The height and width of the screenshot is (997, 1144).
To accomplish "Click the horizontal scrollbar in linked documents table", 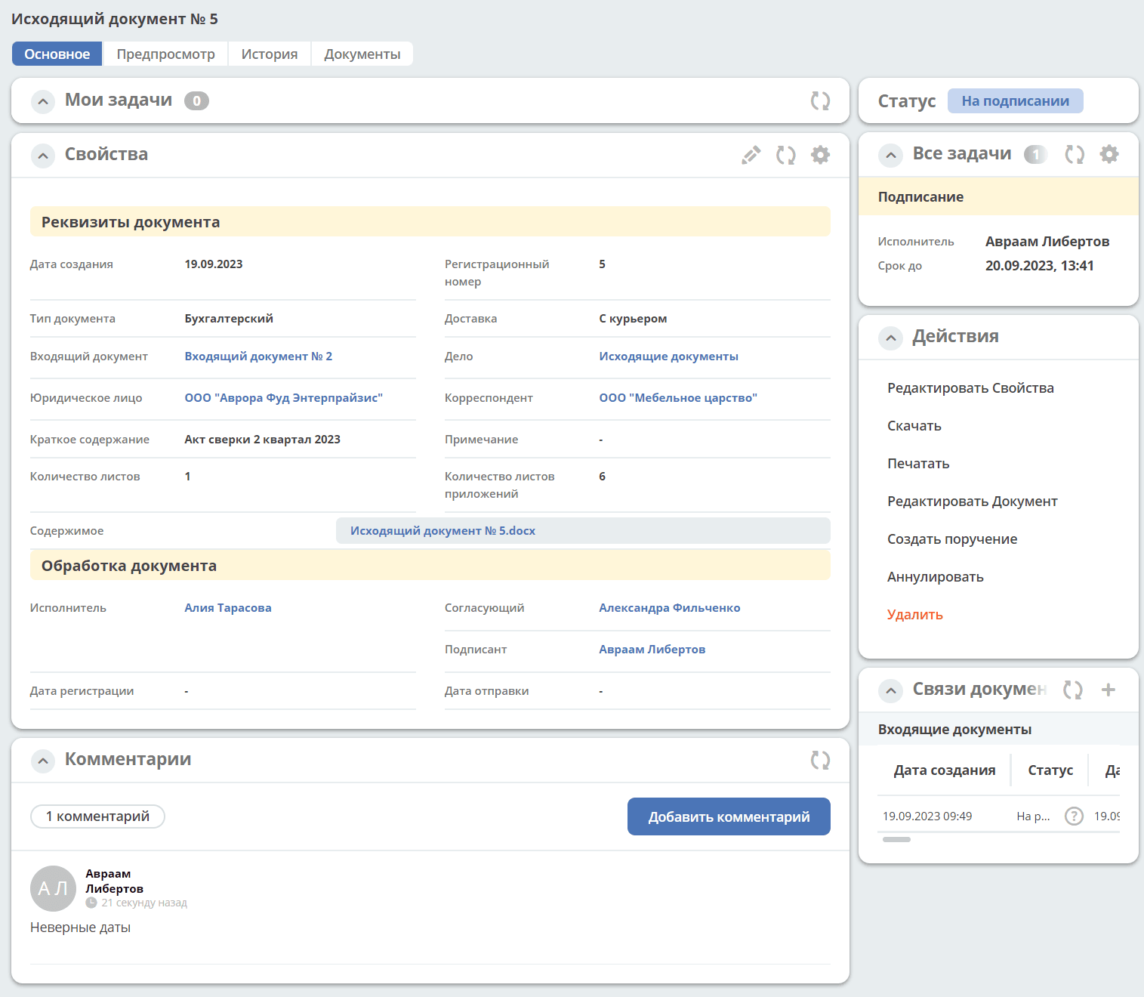I will 897,839.
